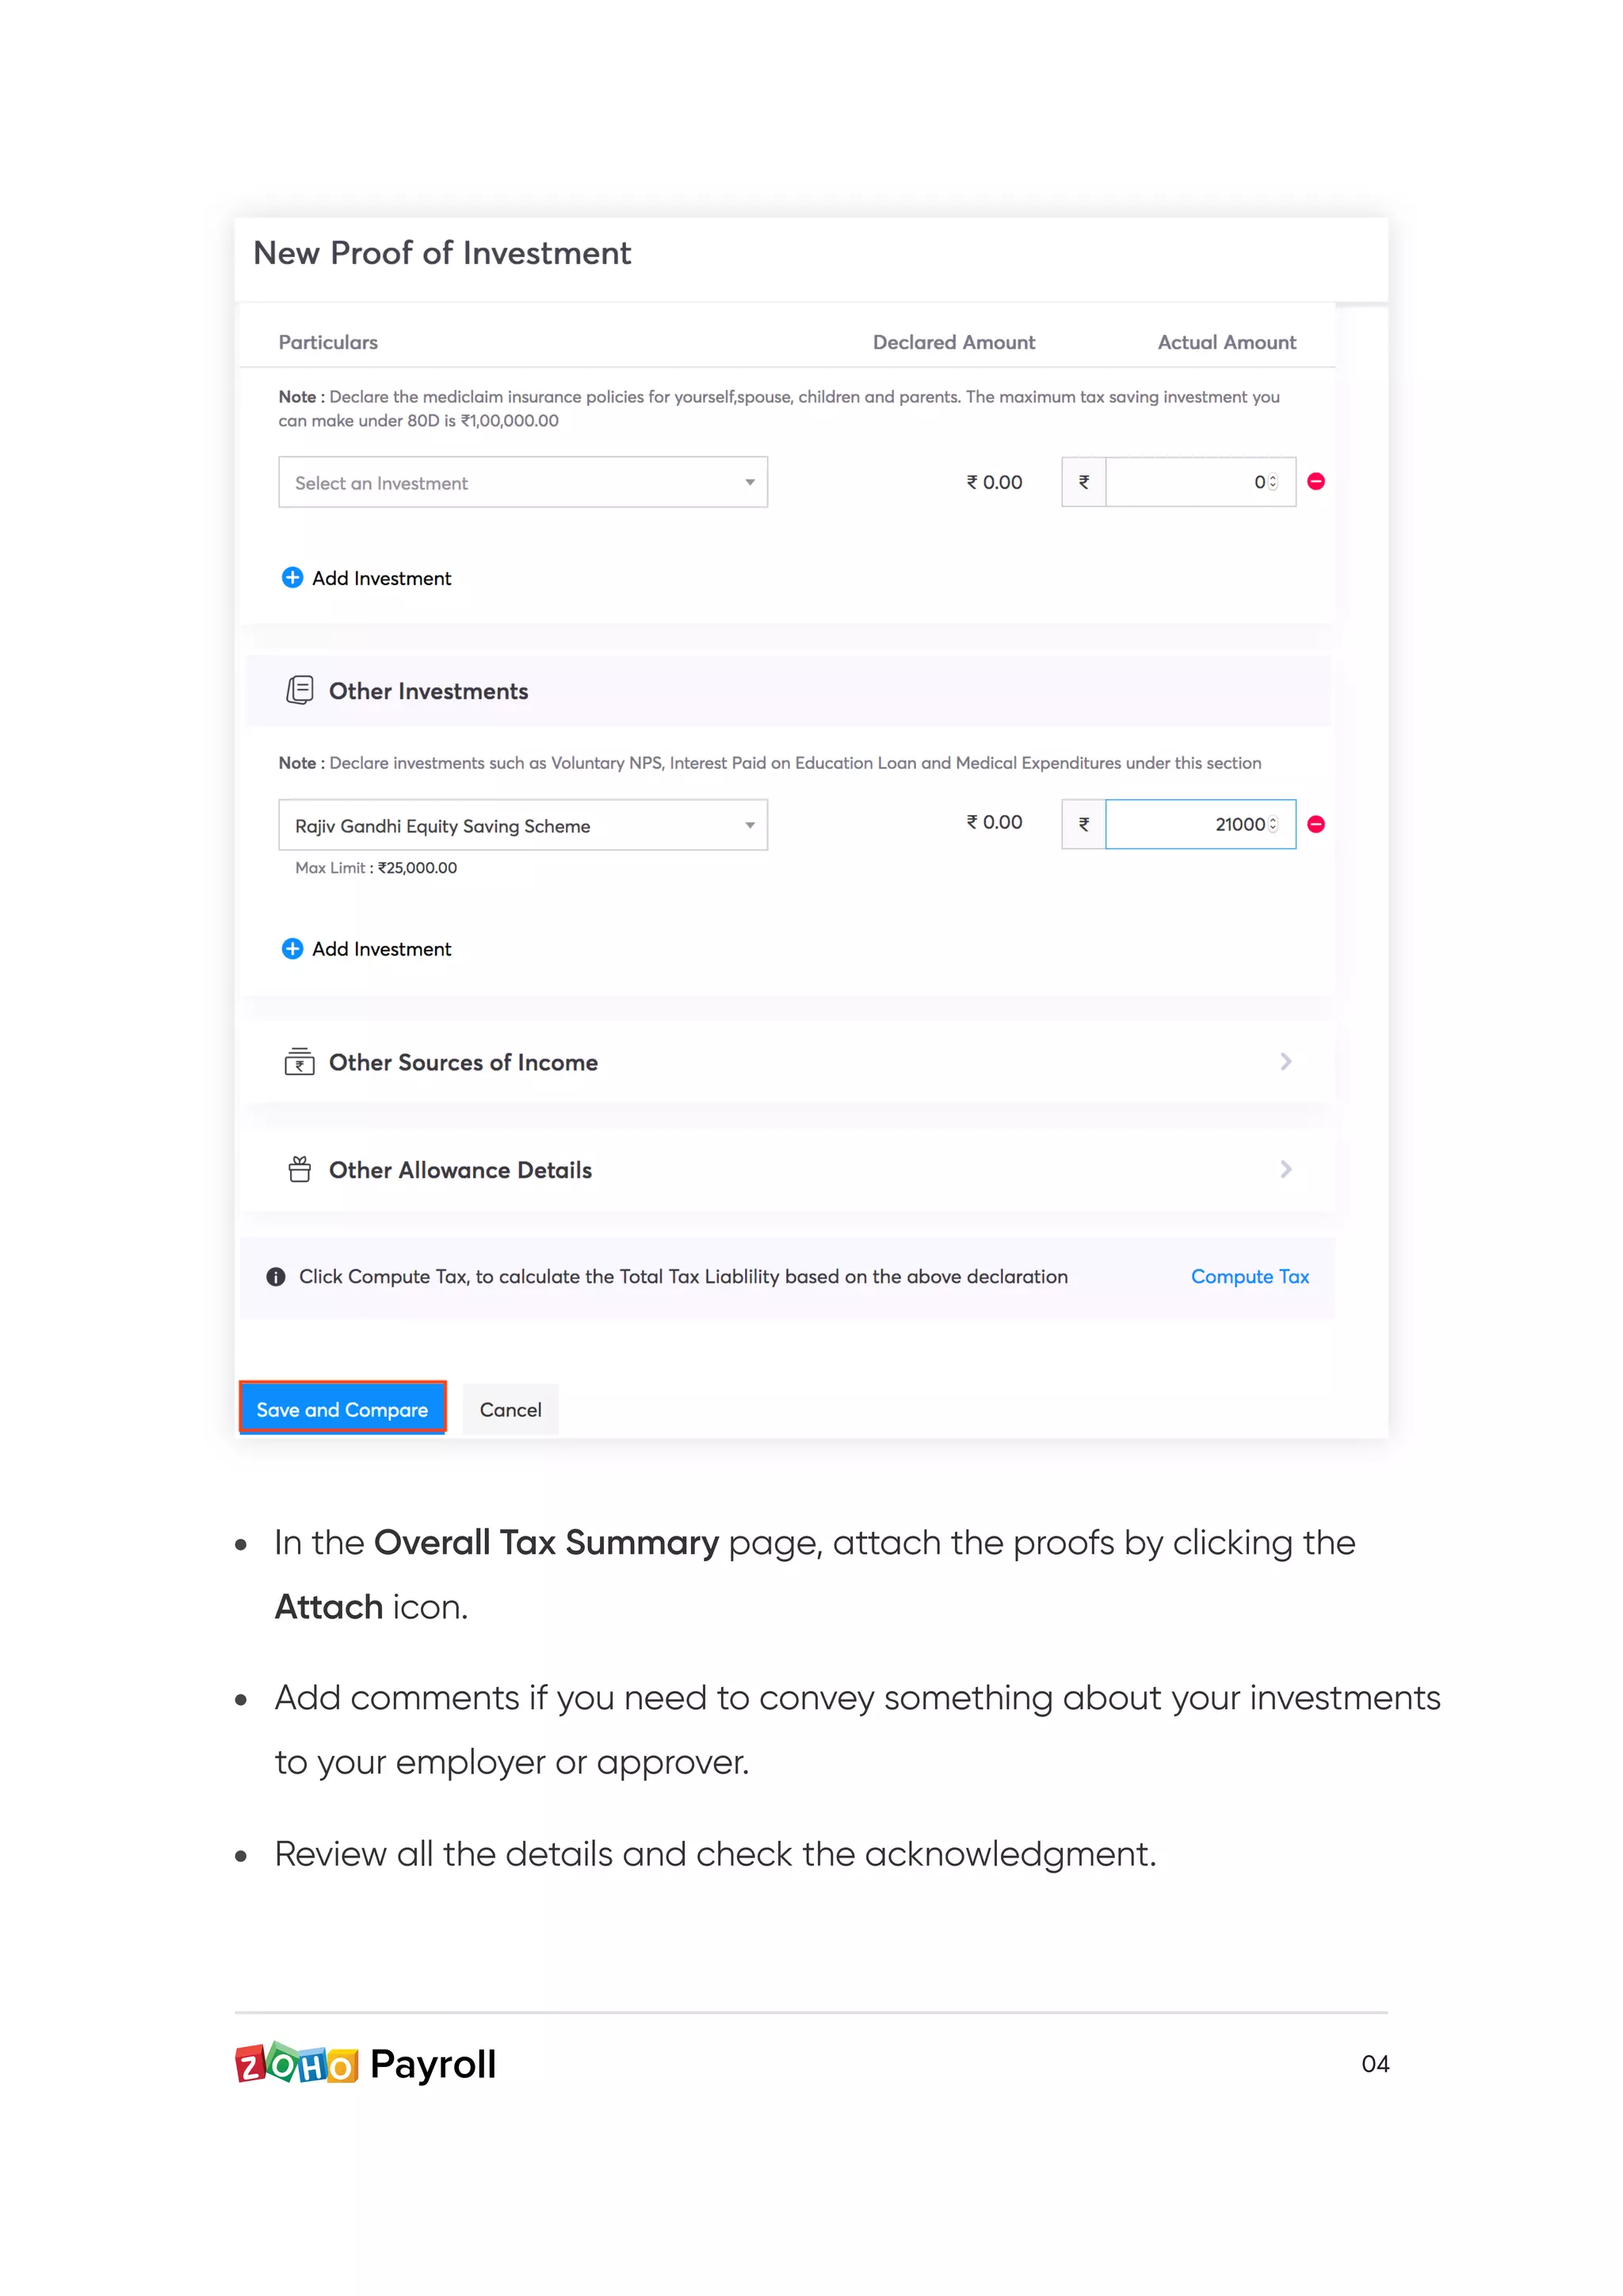
Task: Click declared amount ₹ 0.00 in Rajiv Gandhi row
Action: click(994, 822)
